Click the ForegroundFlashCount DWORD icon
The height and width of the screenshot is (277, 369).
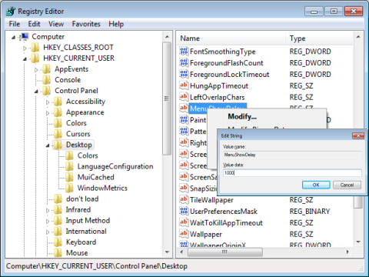point(184,63)
